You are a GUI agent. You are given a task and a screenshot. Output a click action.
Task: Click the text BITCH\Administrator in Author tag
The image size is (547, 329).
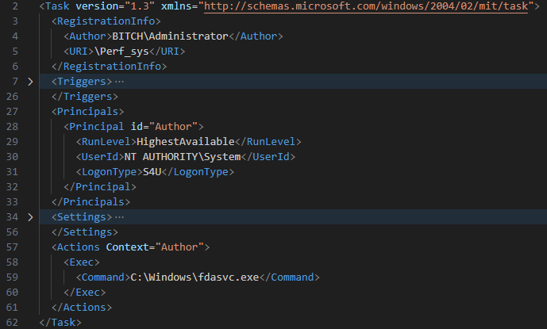pos(170,36)
